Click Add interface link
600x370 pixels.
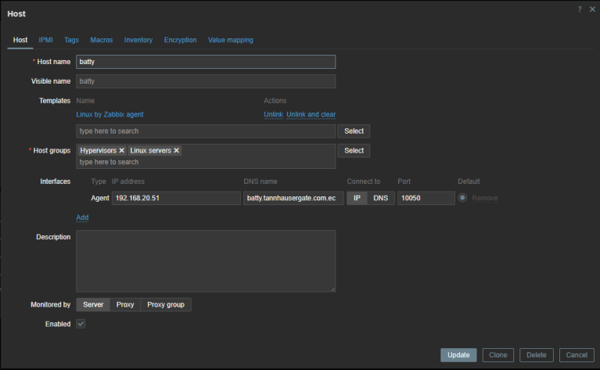pos(82,217)
